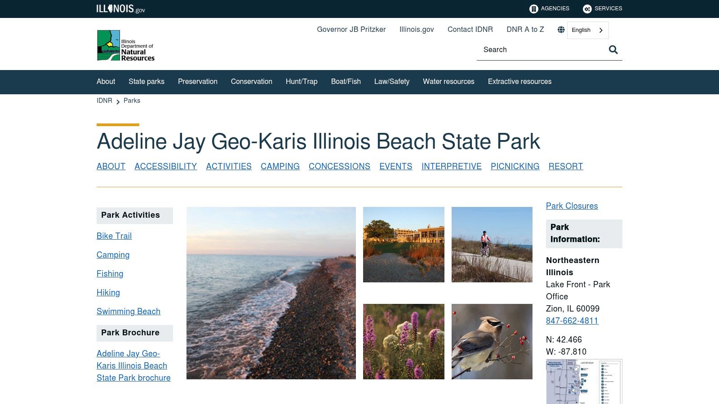Click the resort building photo
This screenshot has height=404, width=719.
click(x=404, y=245)
